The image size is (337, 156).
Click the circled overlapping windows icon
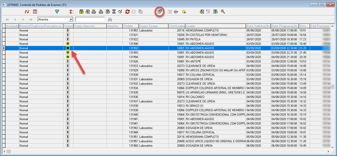[160, 12]
